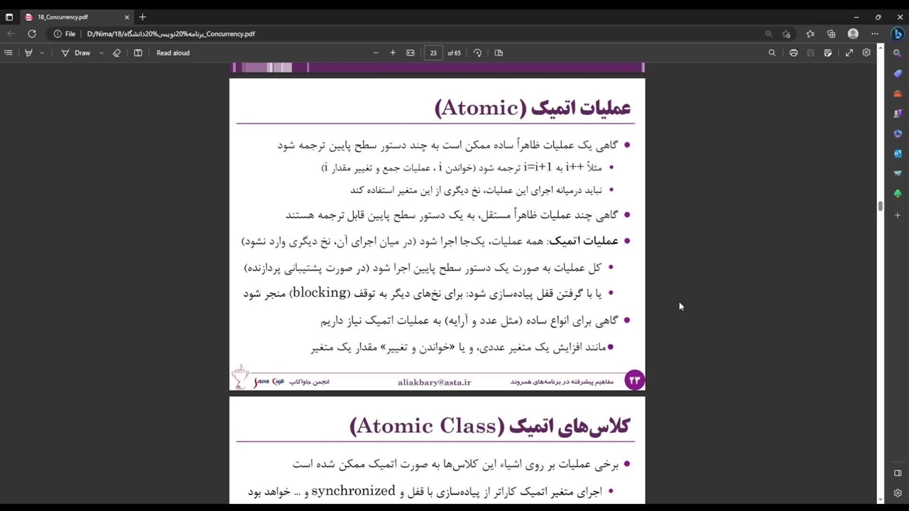Enter full screen mode for PDF
Image resolution: width=909 pixels, height=511 pixels.
849,53
